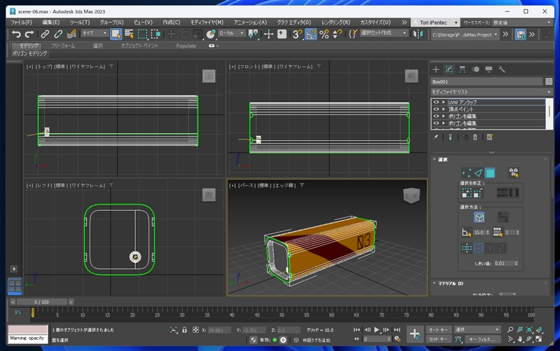The image size is (560, 351).
Task: Click the Play Animation button
Action: point(377,329)
